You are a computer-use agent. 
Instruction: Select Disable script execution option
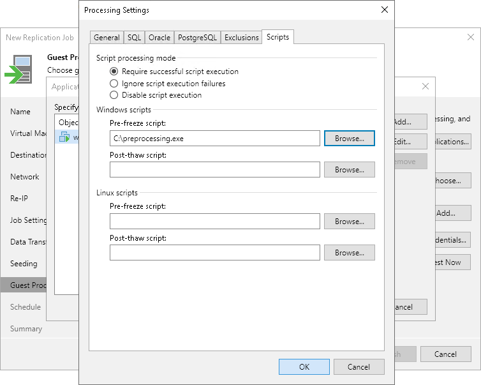click(156, 95)
